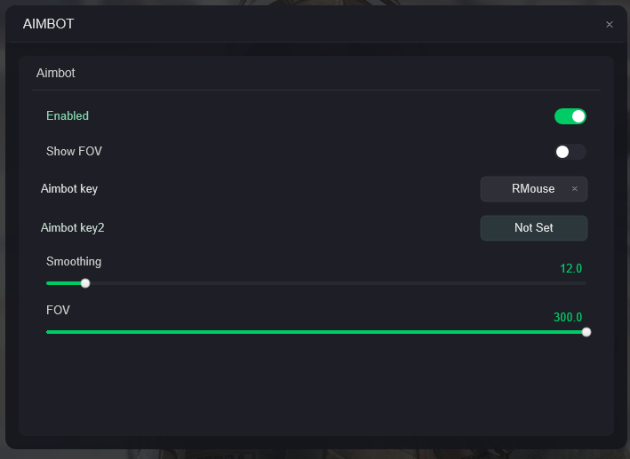630x459 pixels.
Task: Click the middle of the FOV track
Action: 316,332
